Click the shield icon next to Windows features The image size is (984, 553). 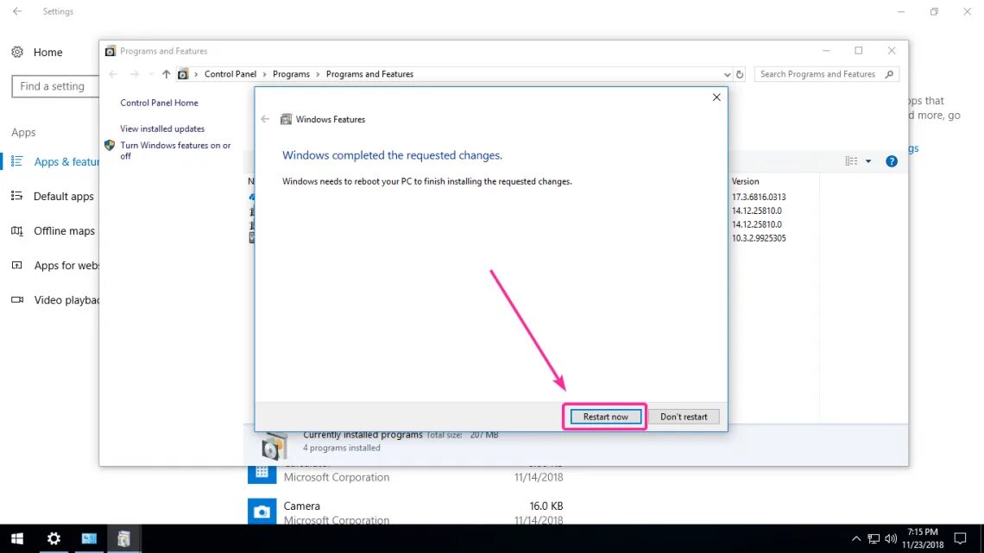[110, 146]
